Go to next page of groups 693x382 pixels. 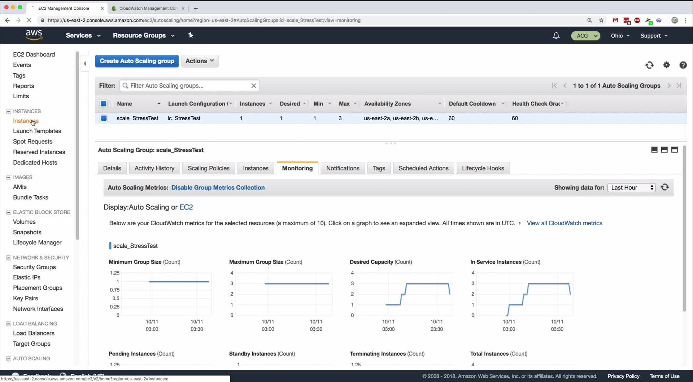point(669,86)
